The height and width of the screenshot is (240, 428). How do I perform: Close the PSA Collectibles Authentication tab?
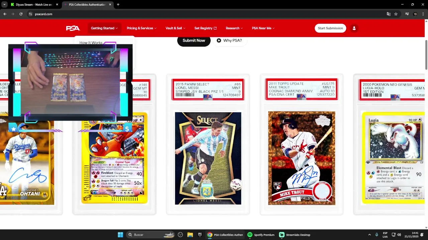[x=110, y=5]
